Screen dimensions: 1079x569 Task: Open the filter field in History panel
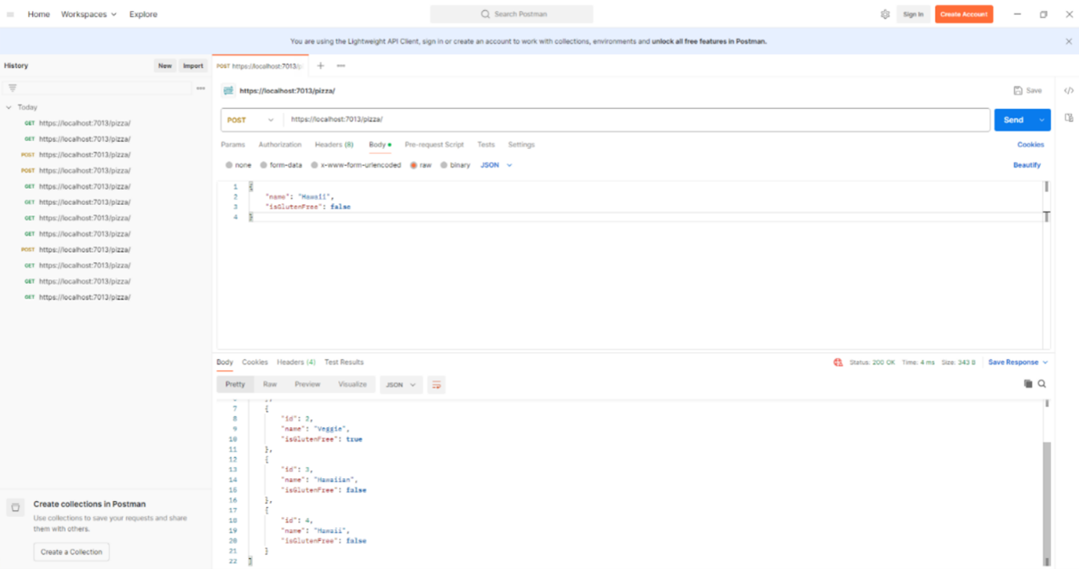coord(12,87)
